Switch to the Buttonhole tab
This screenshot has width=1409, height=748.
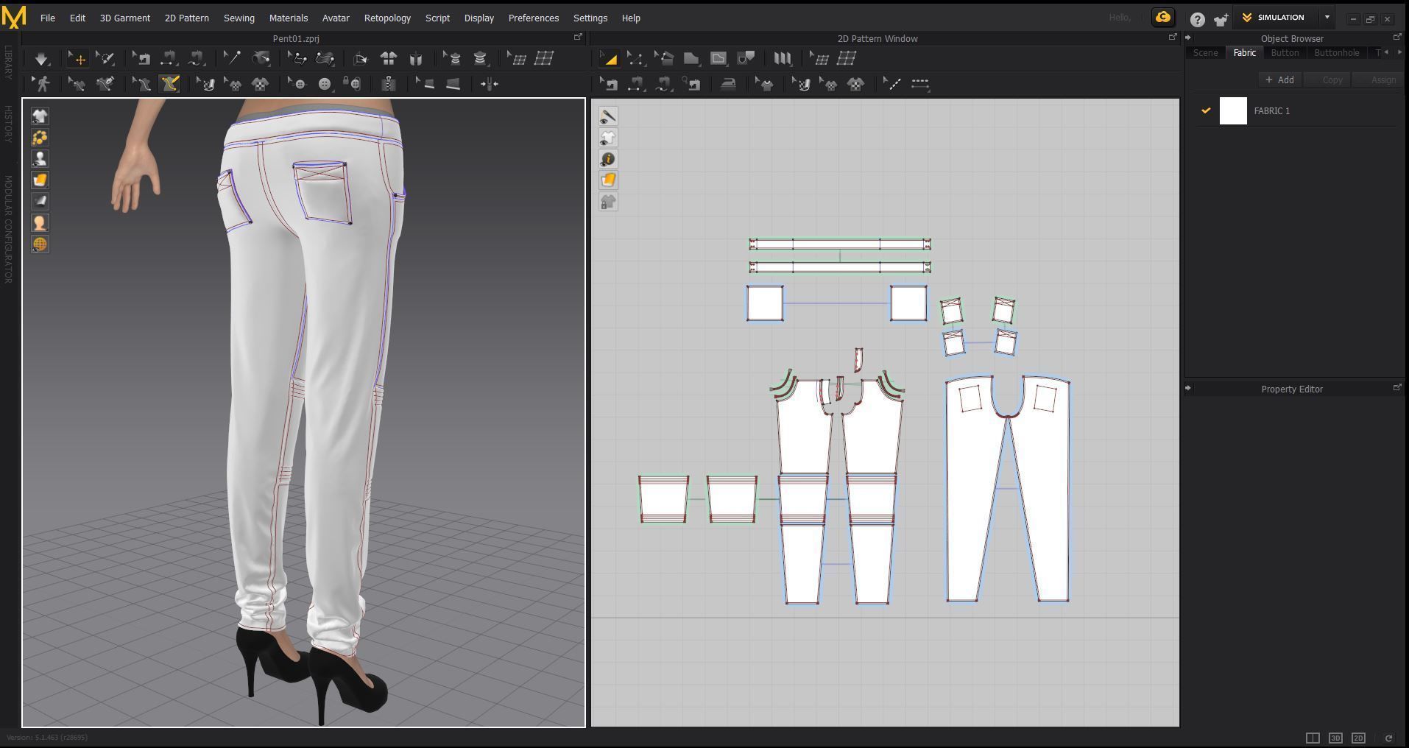point(1336,53)
